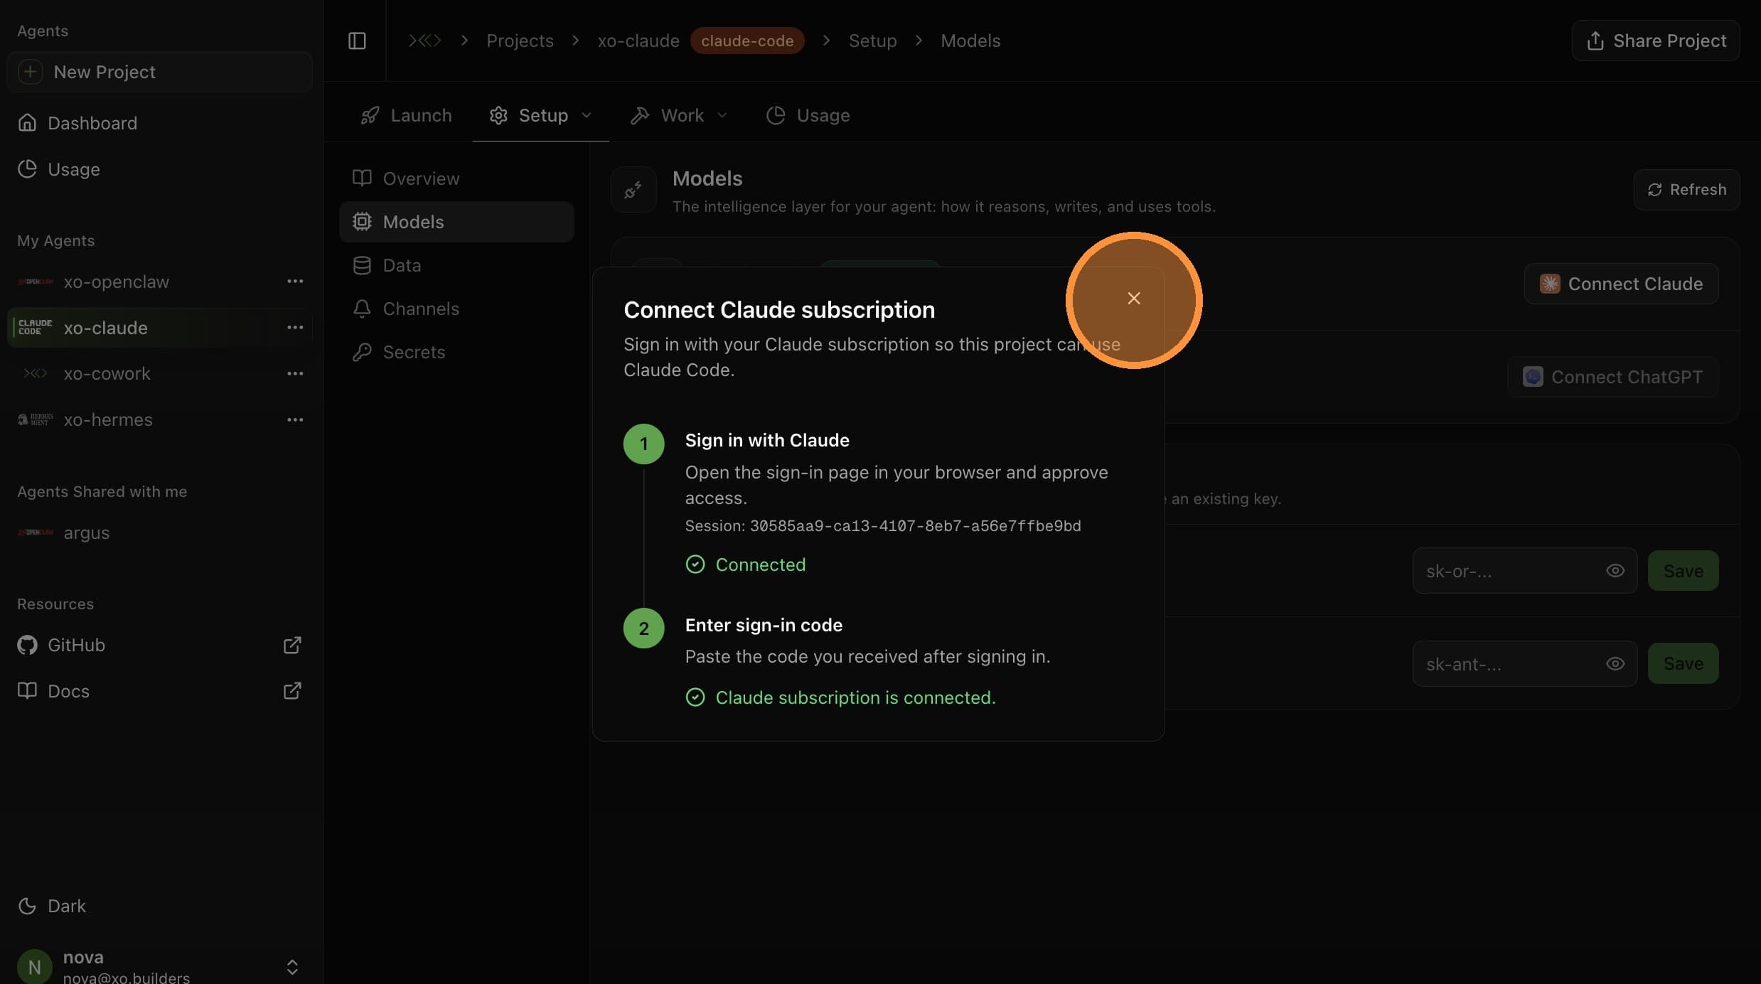Viewport: 1761px width, 984px height.
Task: Open xo-cowork more options menu
Action: (295, 373)
